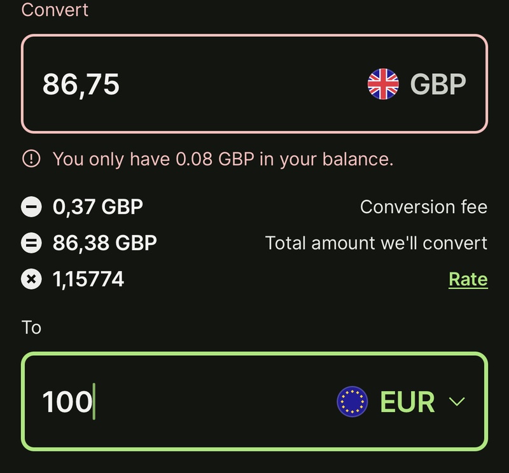The image size is (509, 473).
Task: Click the "To" section label
Action: pos(31,327)
